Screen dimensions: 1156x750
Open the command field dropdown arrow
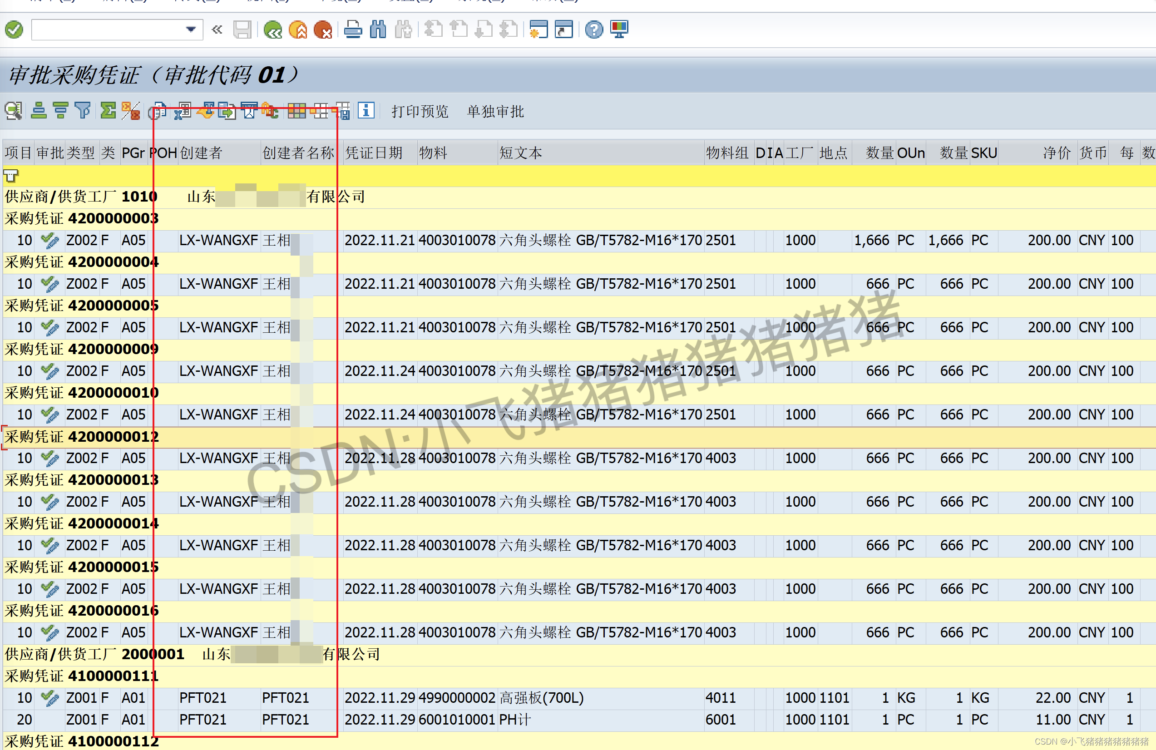(x=191, y=29)
